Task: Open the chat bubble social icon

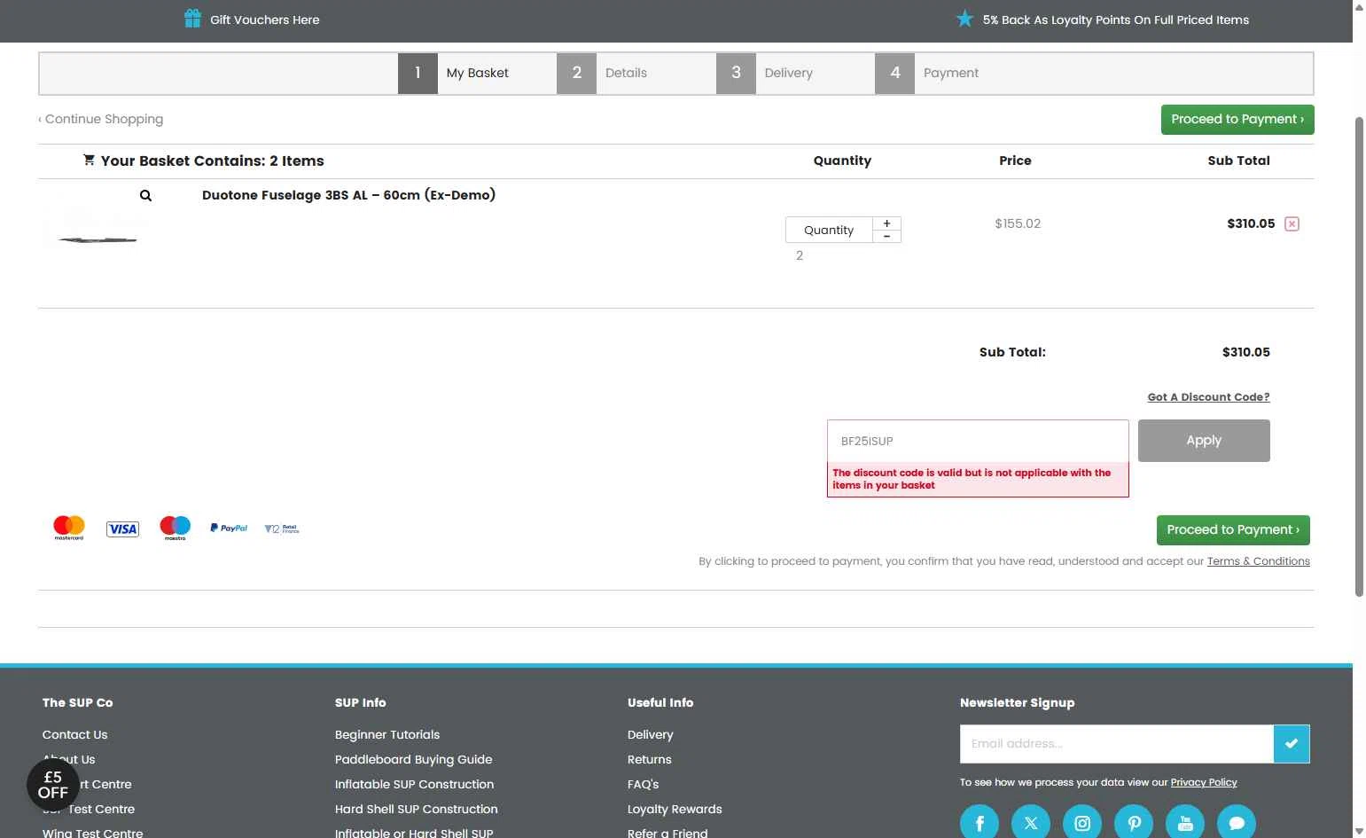Action: pos(1237,823)
